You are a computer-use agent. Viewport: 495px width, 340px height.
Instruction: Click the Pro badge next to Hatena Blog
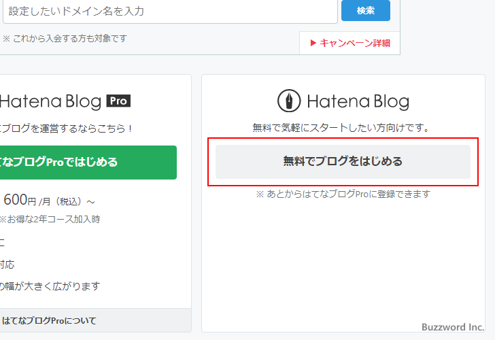tap(118, 101)
